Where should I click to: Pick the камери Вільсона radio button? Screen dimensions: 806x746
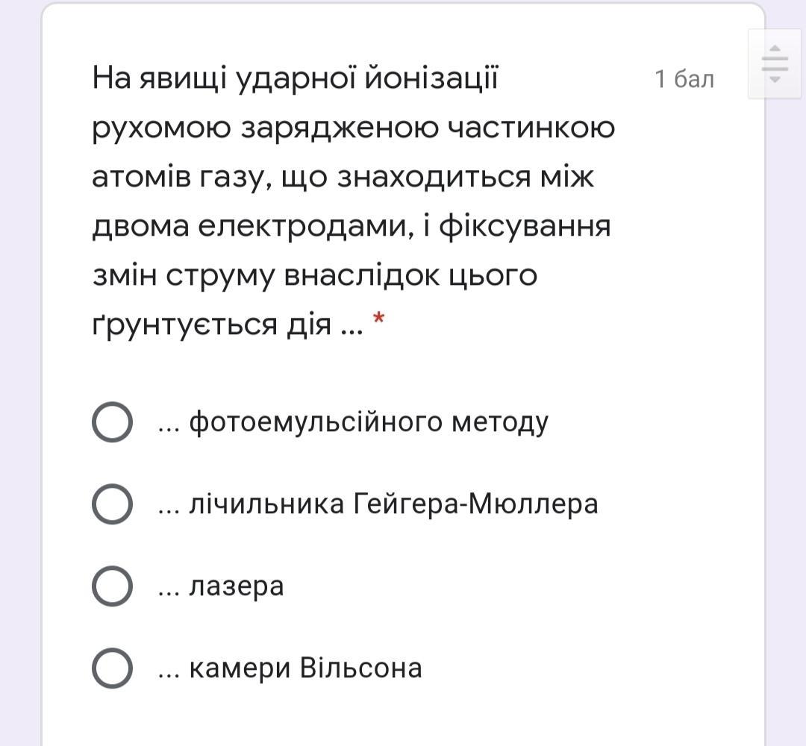tap(112, 668)
